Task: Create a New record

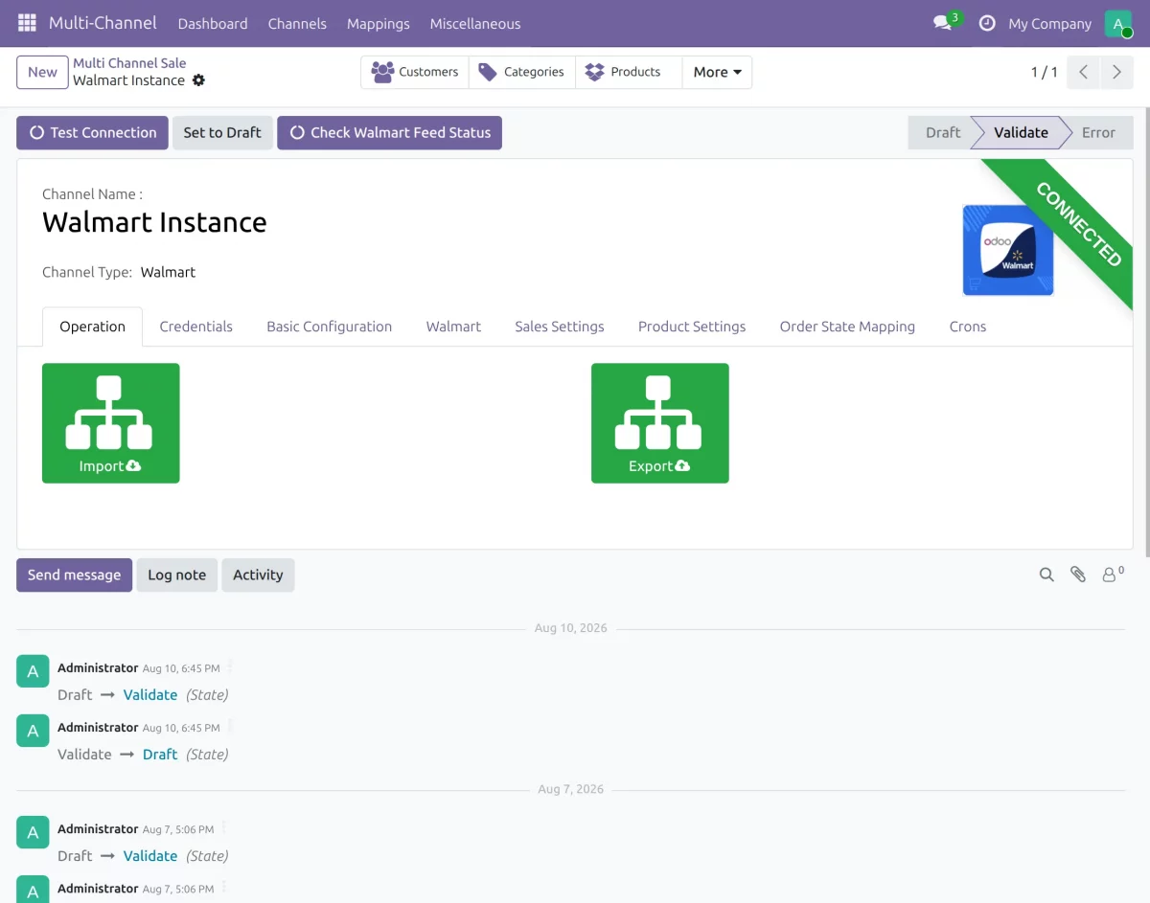Action: [x=42, y=72]
